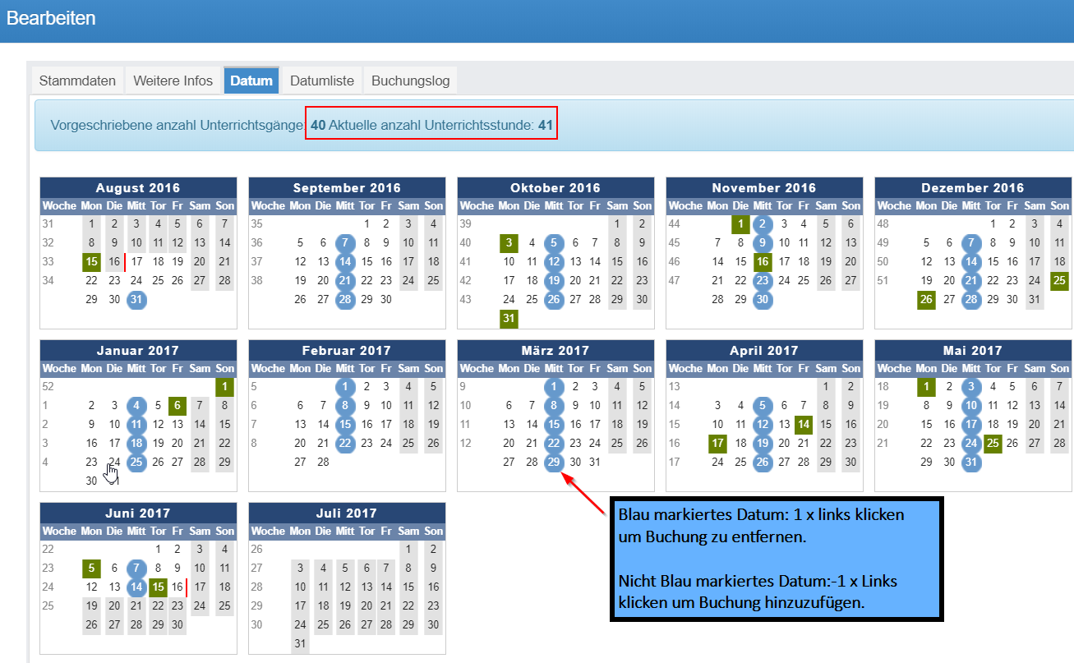Click green-marked 5 Juni 2017
Viewport: 1074px width, 663px height.
(92, 568)
